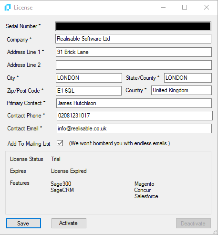Close the License dialog
218x235 pixels.
tap(207, 7)
